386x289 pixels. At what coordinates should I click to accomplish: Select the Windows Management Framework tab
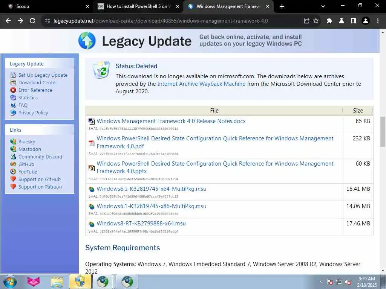click(x=228, y=6)
